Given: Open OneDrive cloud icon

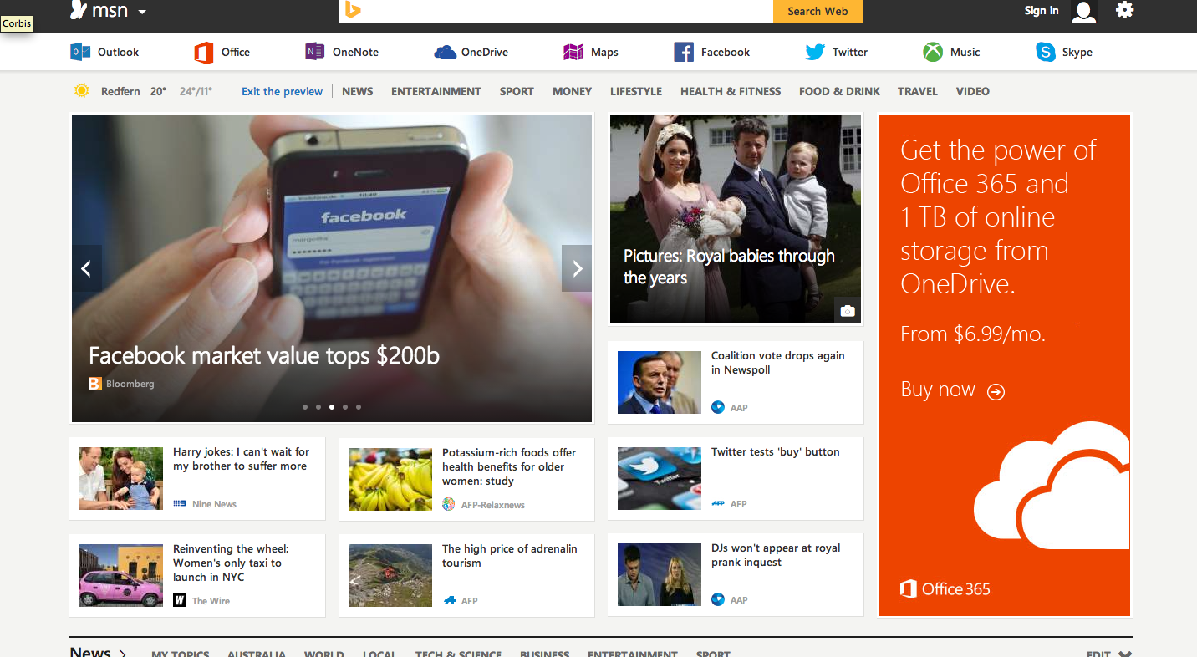Looking at the screenshot, I should tap(445, 52).
